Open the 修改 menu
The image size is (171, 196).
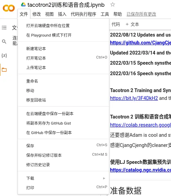(x=36, y=14)
